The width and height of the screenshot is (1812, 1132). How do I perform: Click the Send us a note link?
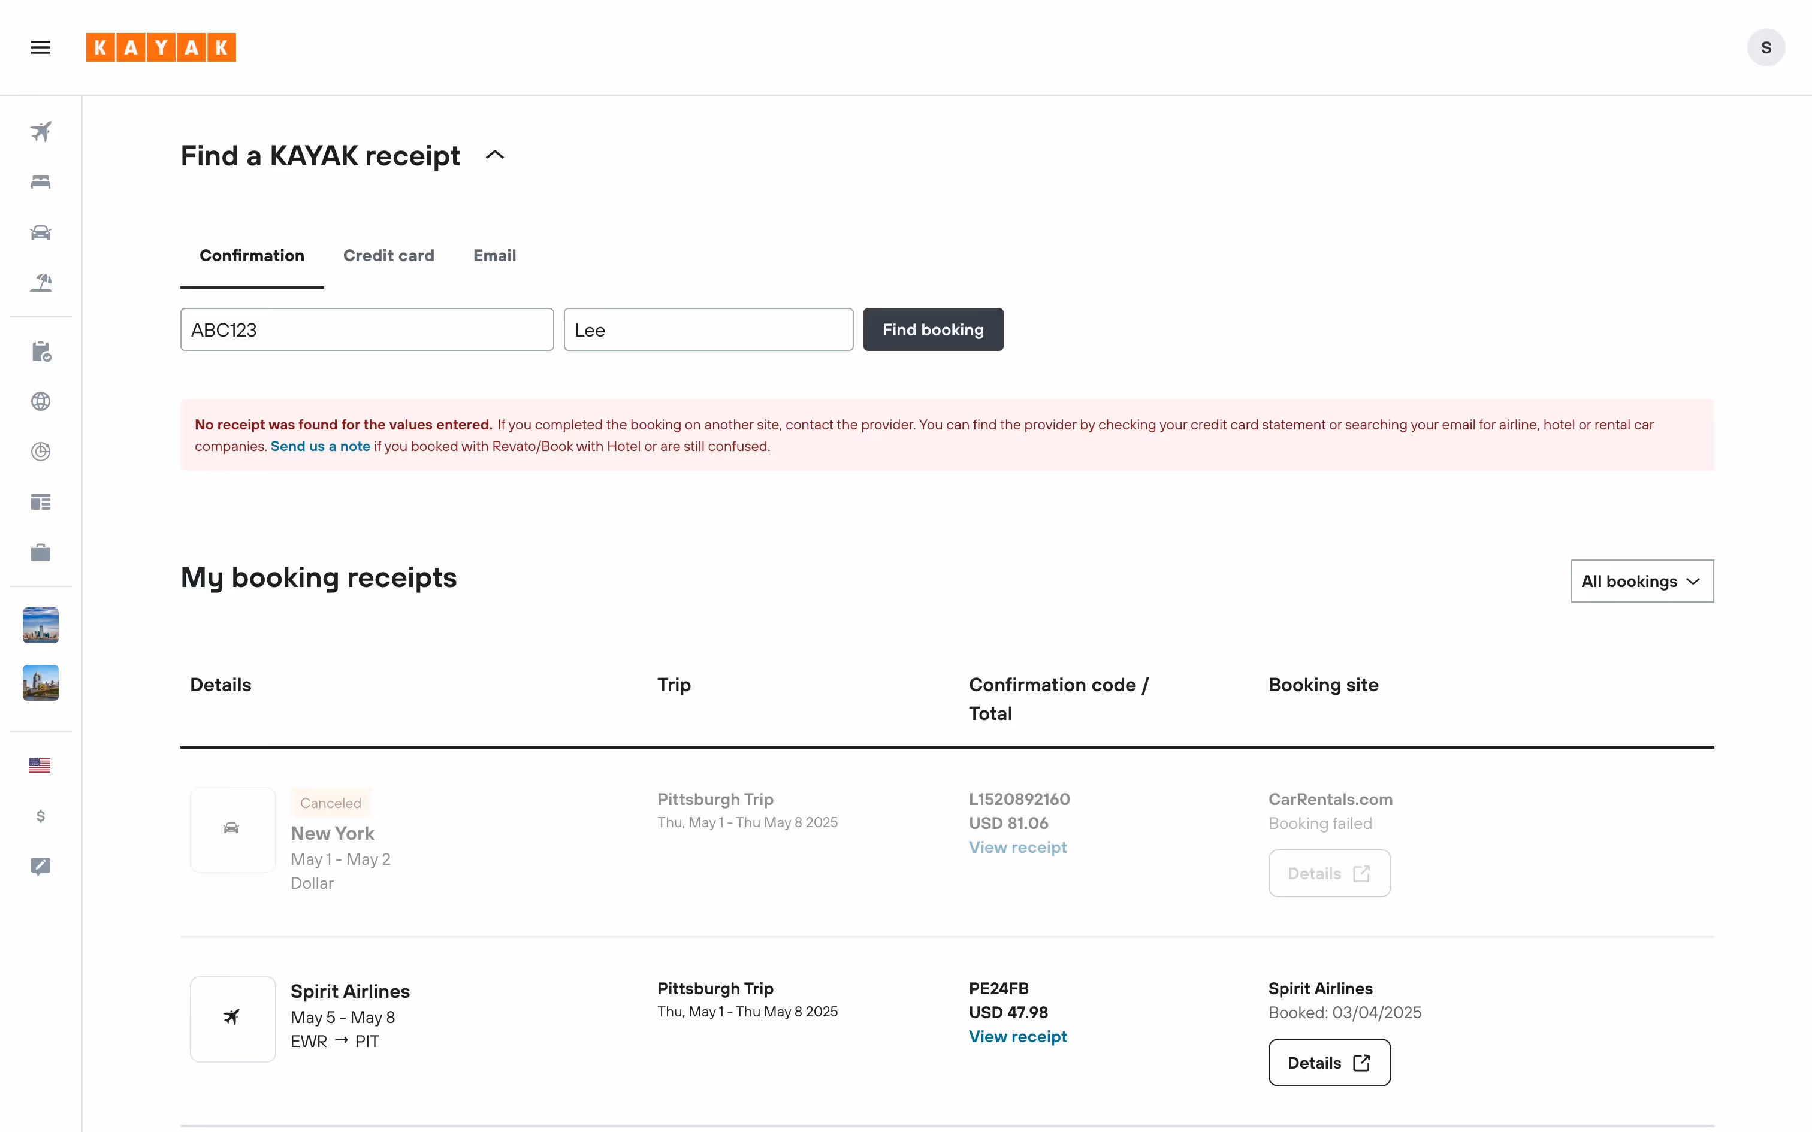320,446
